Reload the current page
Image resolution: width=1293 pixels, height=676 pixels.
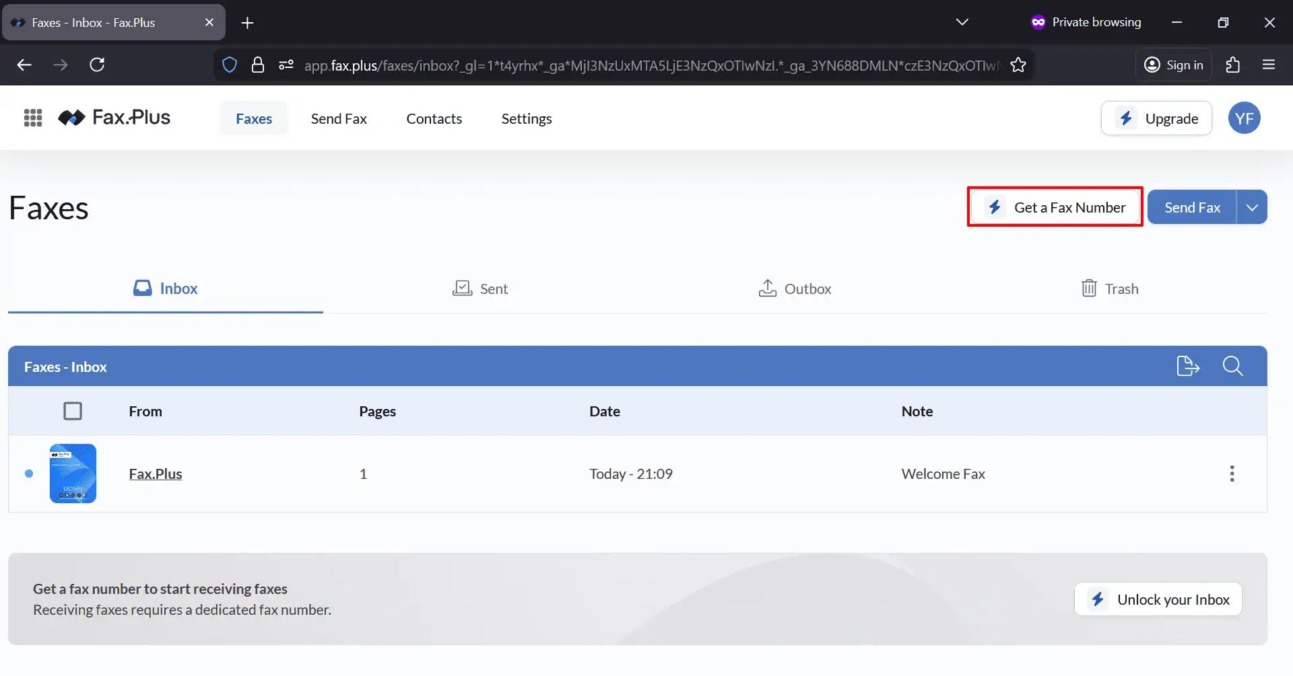click(x=97, y=65)
